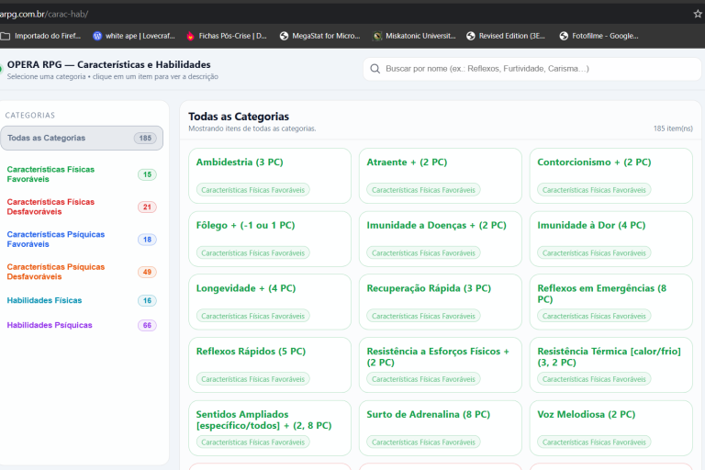Open the 'MegaStat for Micro...' bookmark

(x=319, y=36)
